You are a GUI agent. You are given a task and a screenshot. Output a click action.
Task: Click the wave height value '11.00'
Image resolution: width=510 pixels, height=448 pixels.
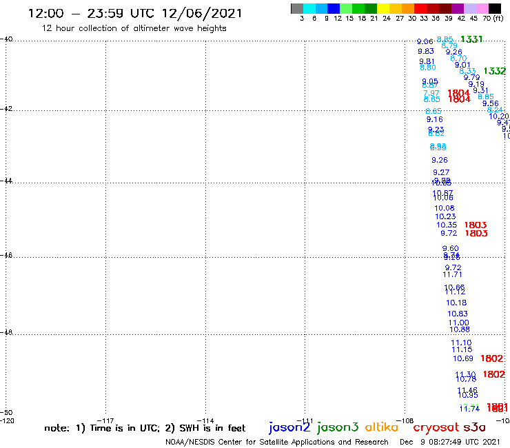pyautogui.click(x=459, y=323)
